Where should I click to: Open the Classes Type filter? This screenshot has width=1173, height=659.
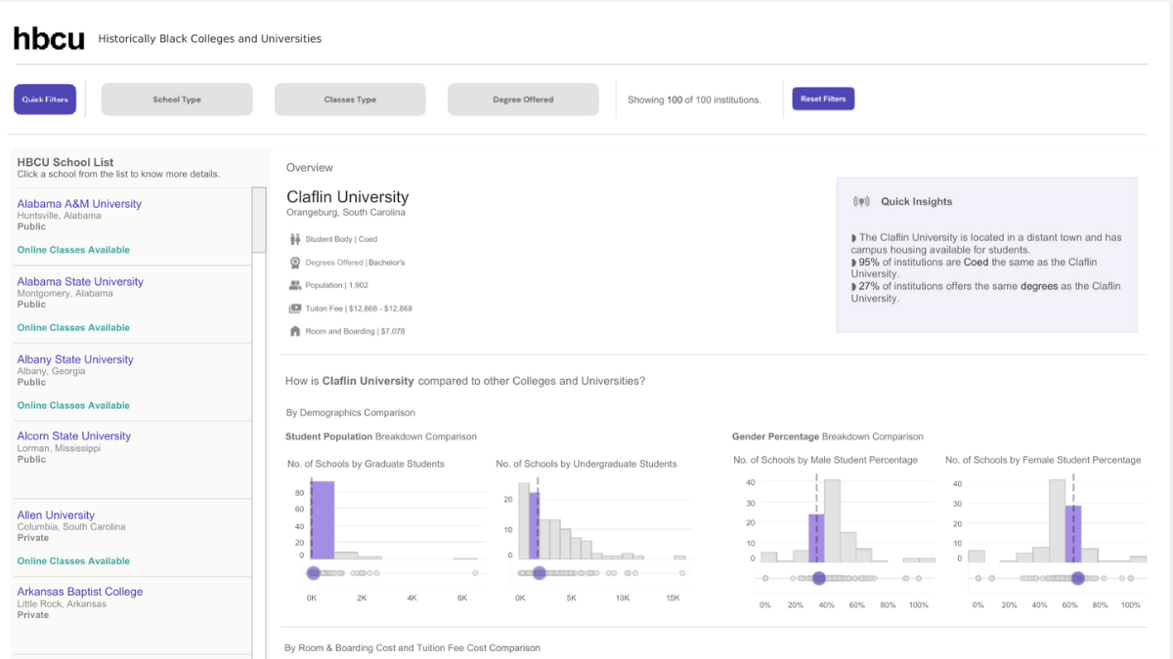(x=349, y=99)
